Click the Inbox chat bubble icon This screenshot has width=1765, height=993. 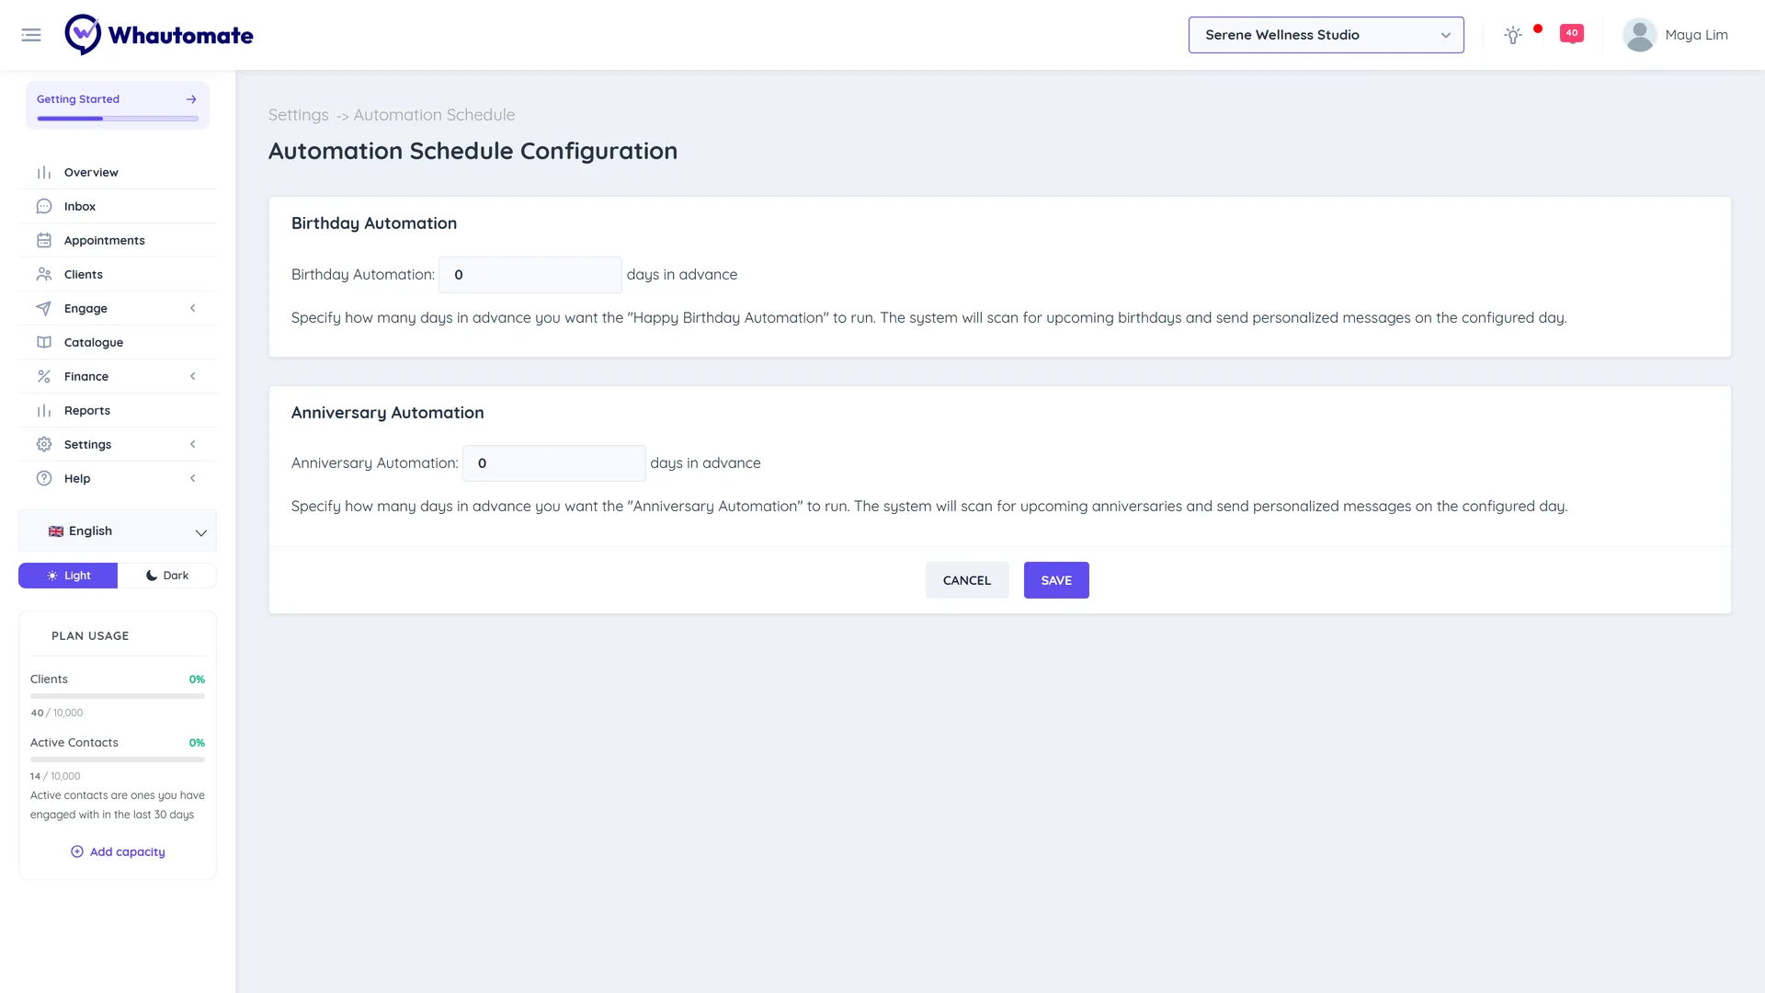coord(44,206)
